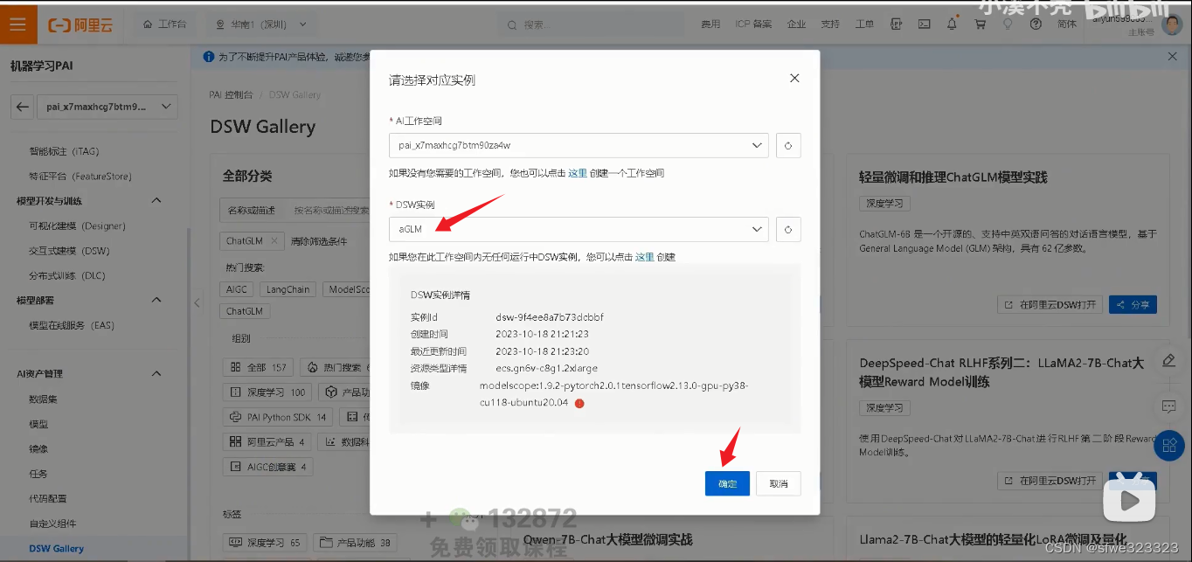
Task: Open the hamburger main menu
Action: tap(18, 24)
